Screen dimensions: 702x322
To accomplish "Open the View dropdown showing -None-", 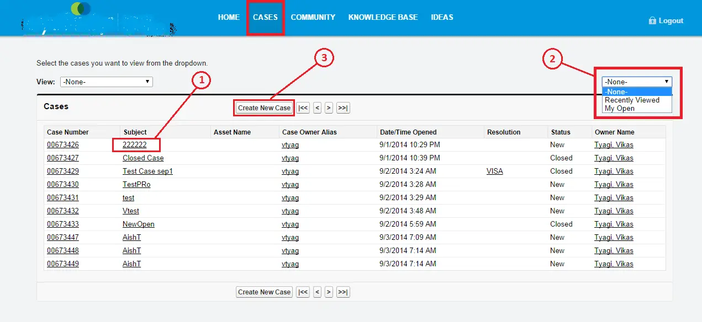I will 106,81.
